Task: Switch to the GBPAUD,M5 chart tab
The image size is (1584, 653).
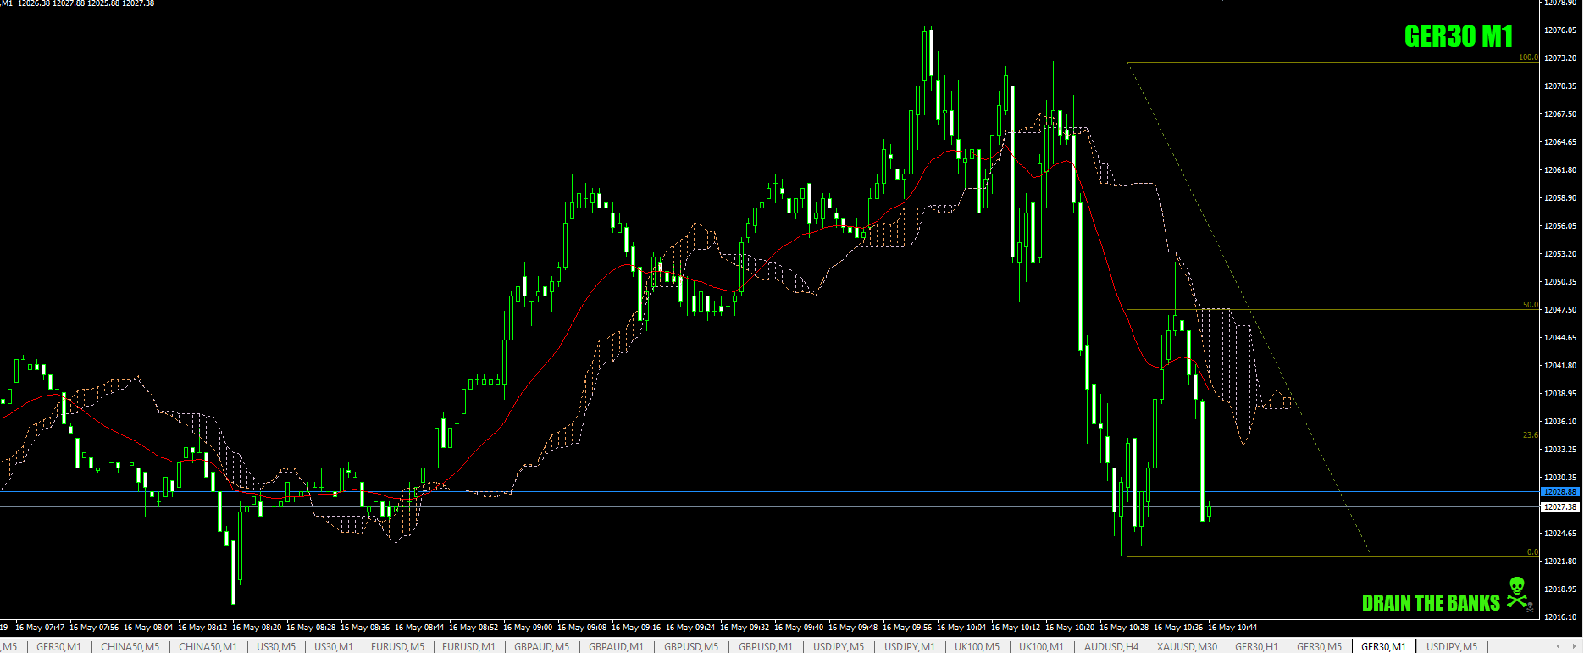Action: 542,647
